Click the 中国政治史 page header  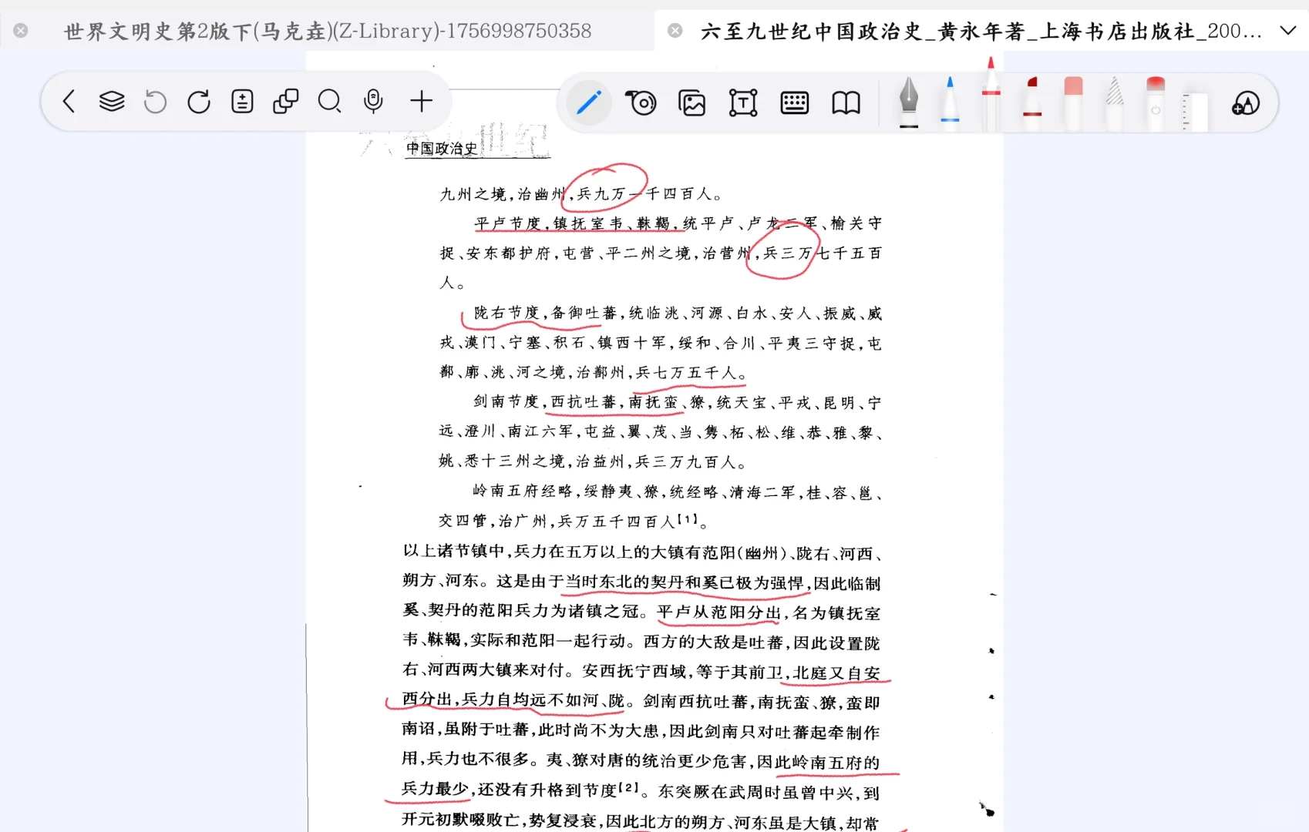coord(442,149)
